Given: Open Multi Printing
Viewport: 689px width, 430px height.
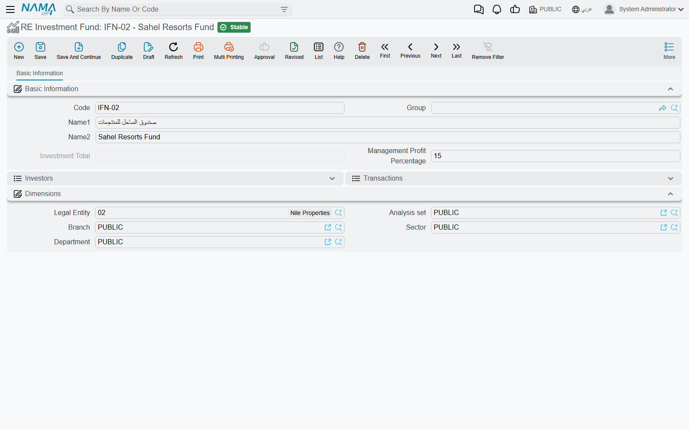Looking at the screenshot, I should tap(229, 51).
